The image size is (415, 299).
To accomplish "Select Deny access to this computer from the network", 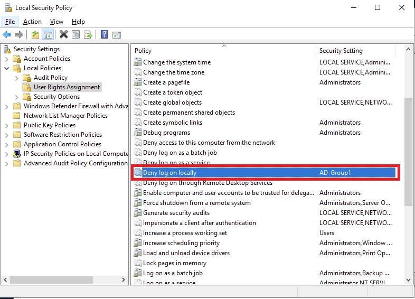I will (209, 143).
